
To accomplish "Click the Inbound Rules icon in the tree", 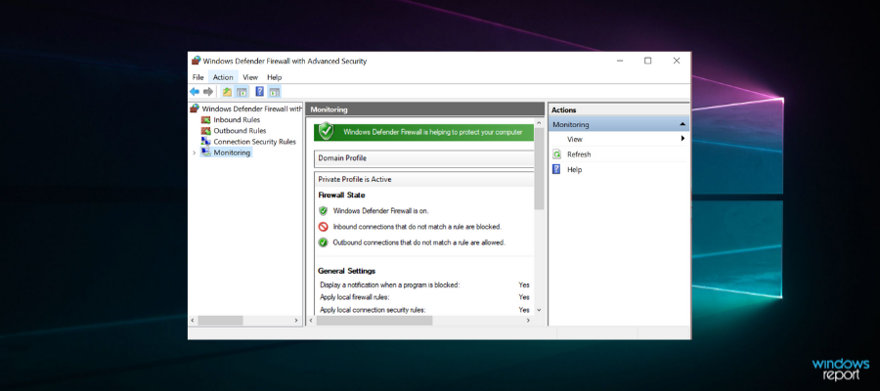I will click(x=206, y=119).
